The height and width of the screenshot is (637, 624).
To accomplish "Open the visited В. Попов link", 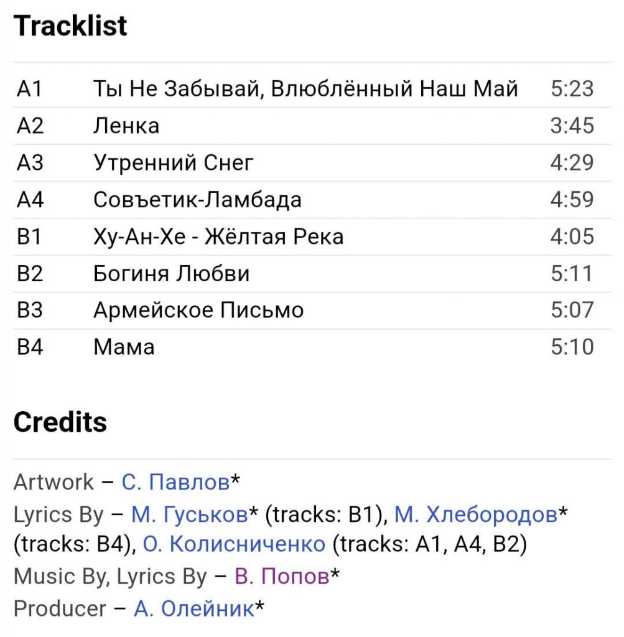I will [x=282, y=576].
